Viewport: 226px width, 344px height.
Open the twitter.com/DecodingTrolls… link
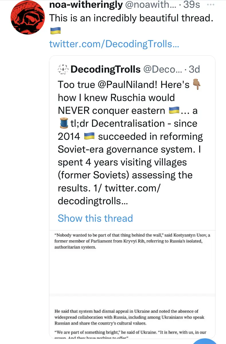click(x=114, y=44)
